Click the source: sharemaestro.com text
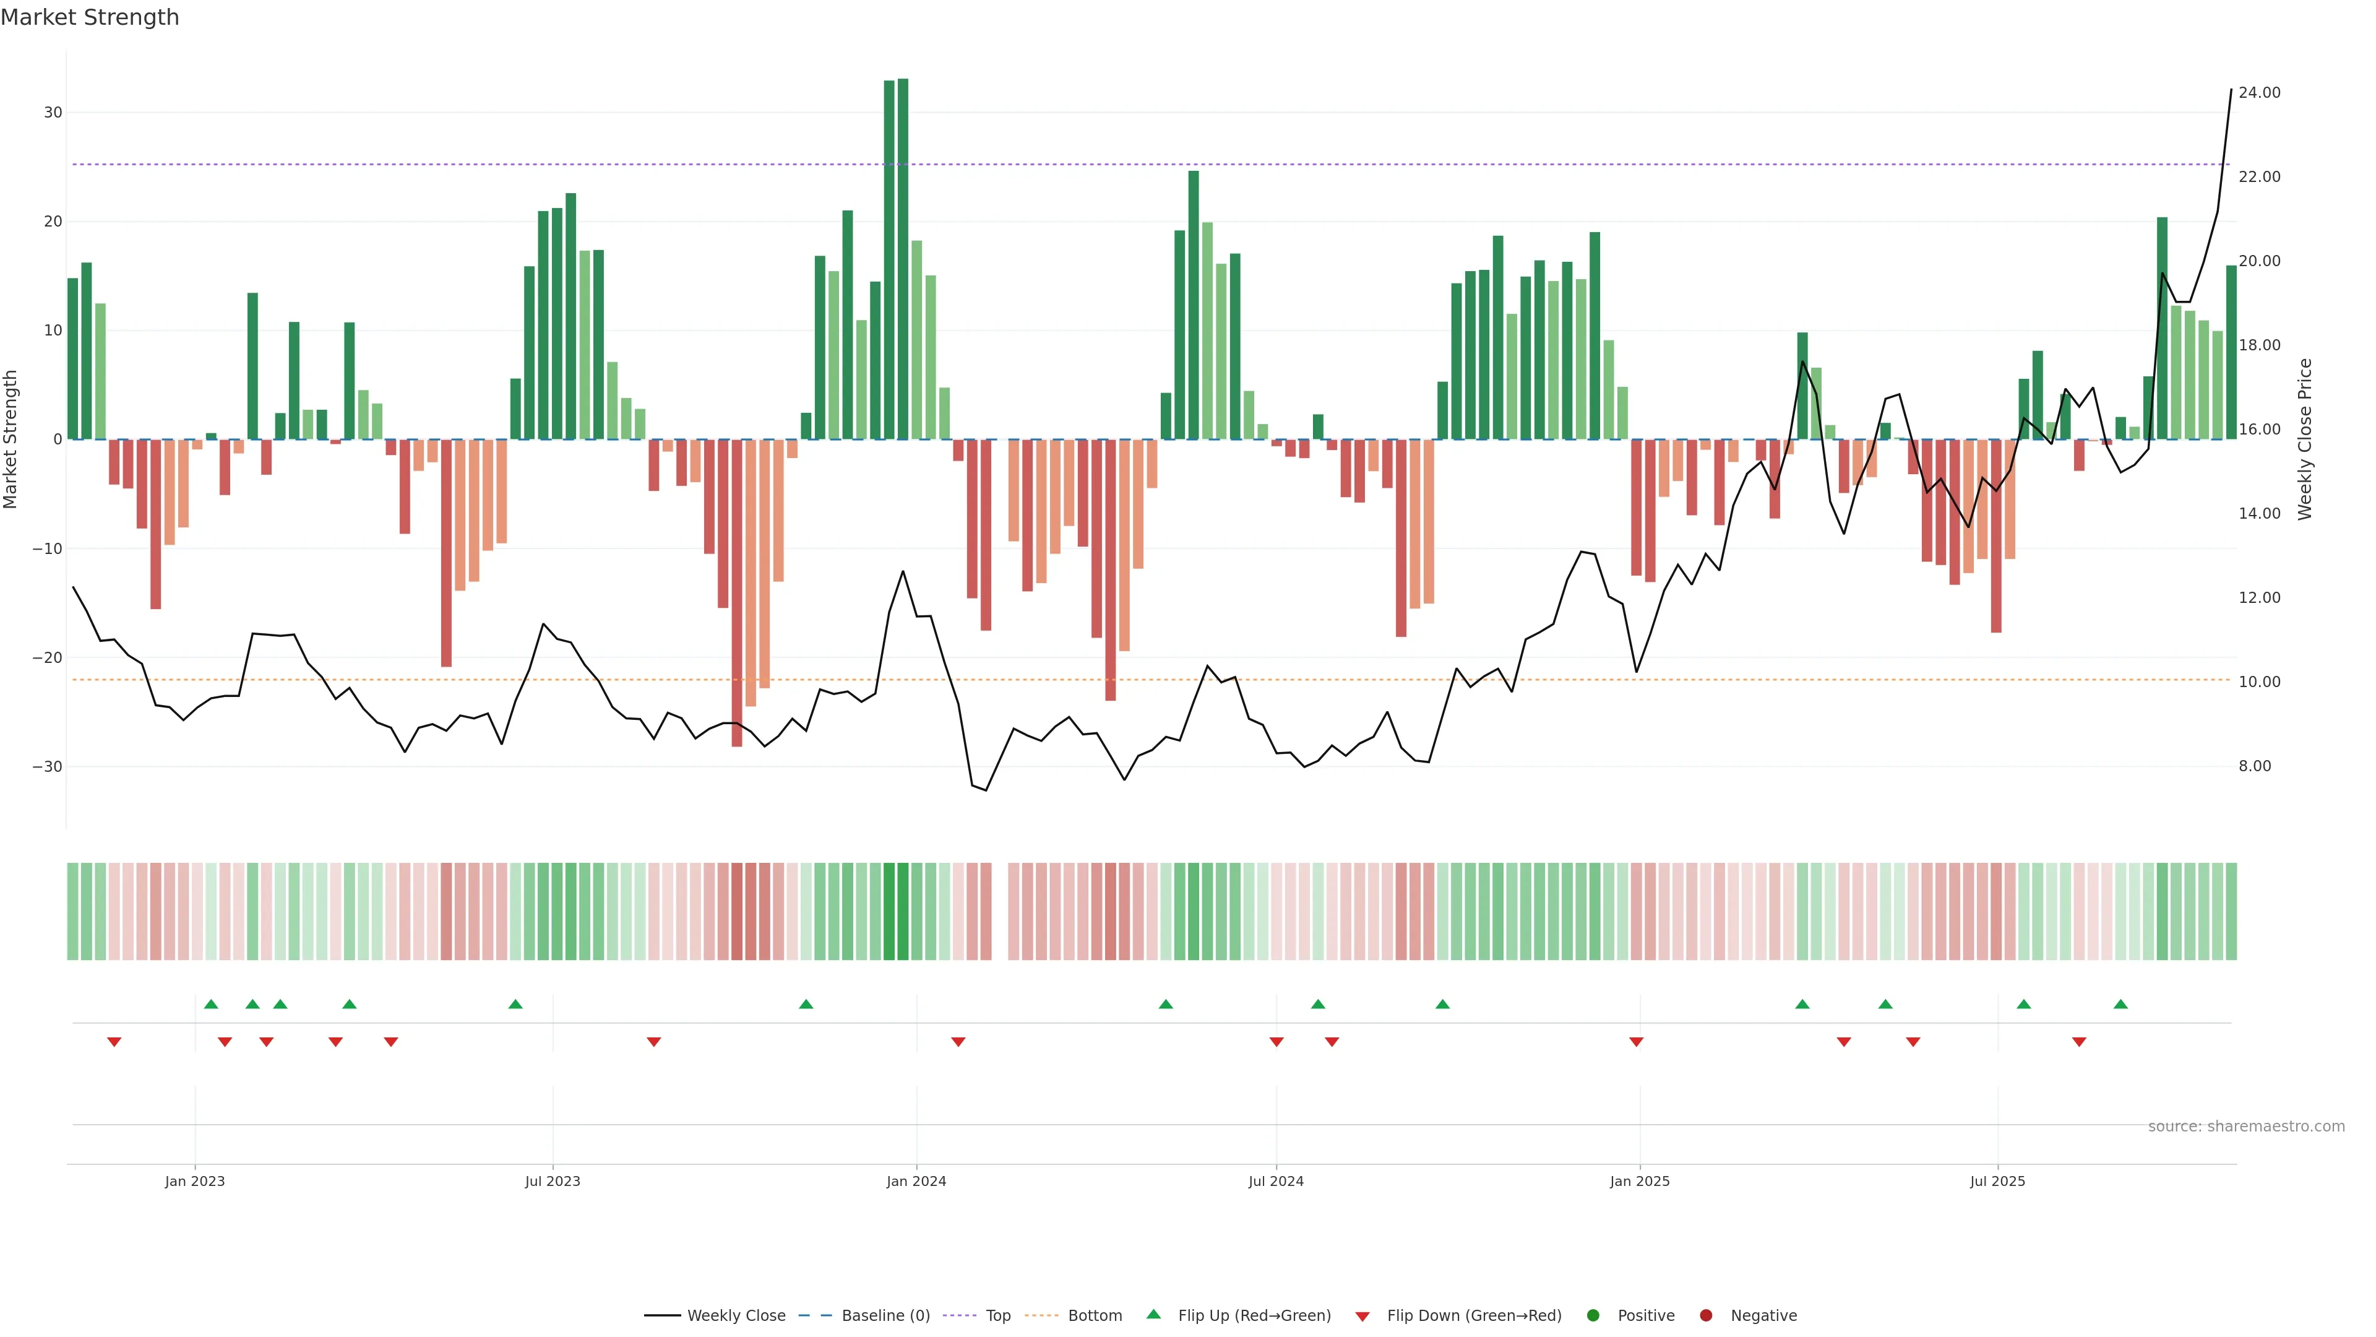The width and height of the screenshot is (2376, 1337). 2246,1127
